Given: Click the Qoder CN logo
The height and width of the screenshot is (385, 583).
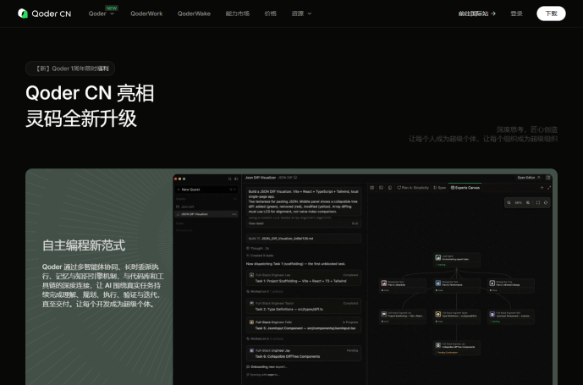Looking at the screenshot, I should coord(44,14).
